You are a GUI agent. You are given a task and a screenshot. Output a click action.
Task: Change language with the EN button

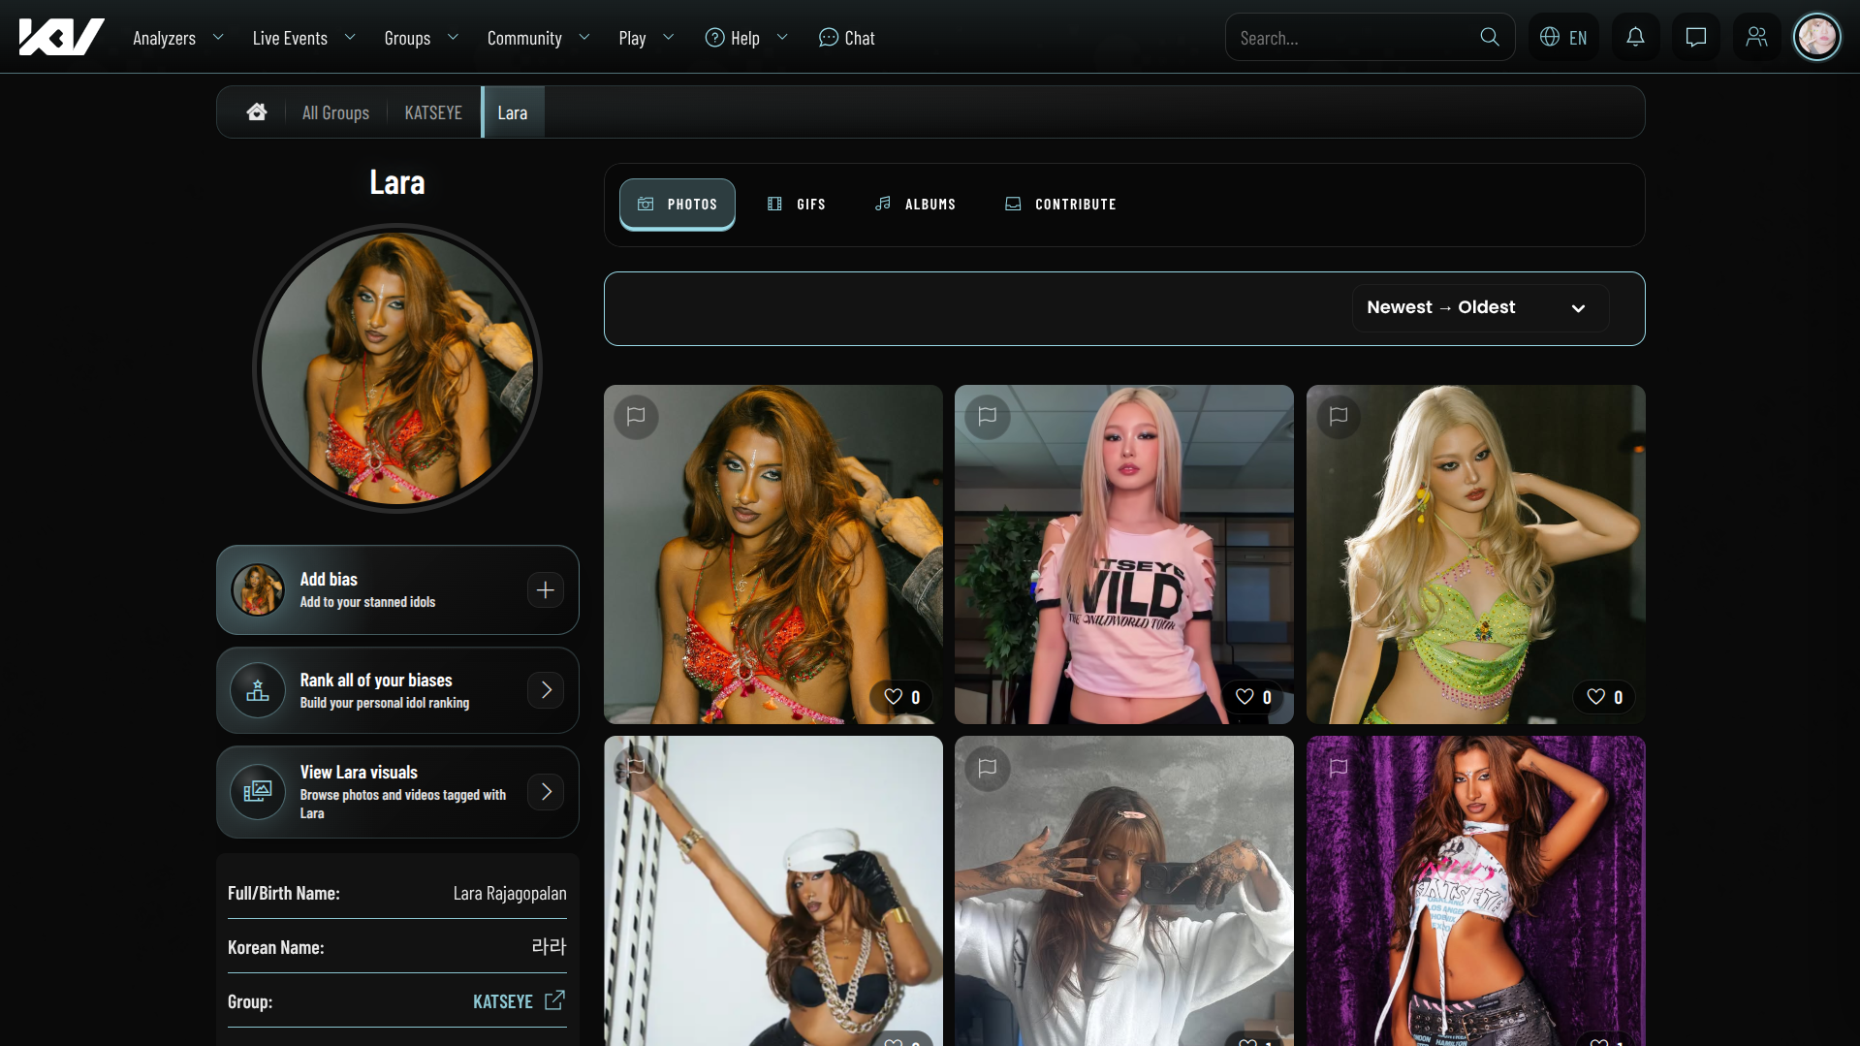tap(1563, 37)
